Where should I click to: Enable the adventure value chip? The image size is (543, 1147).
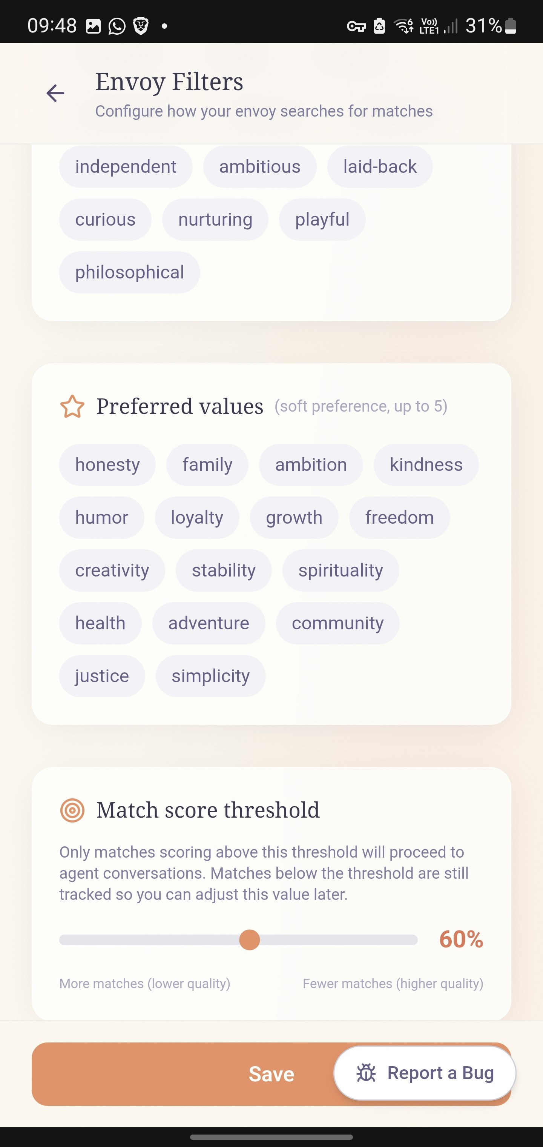208,623
